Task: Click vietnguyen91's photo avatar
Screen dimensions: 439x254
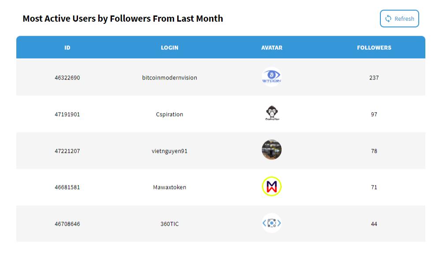Action: click(x=272, y=150)
